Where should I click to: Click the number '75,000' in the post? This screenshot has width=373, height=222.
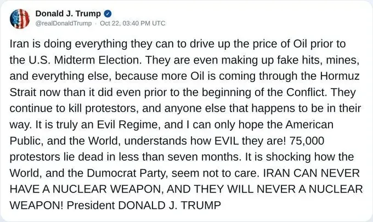[307, 141]
